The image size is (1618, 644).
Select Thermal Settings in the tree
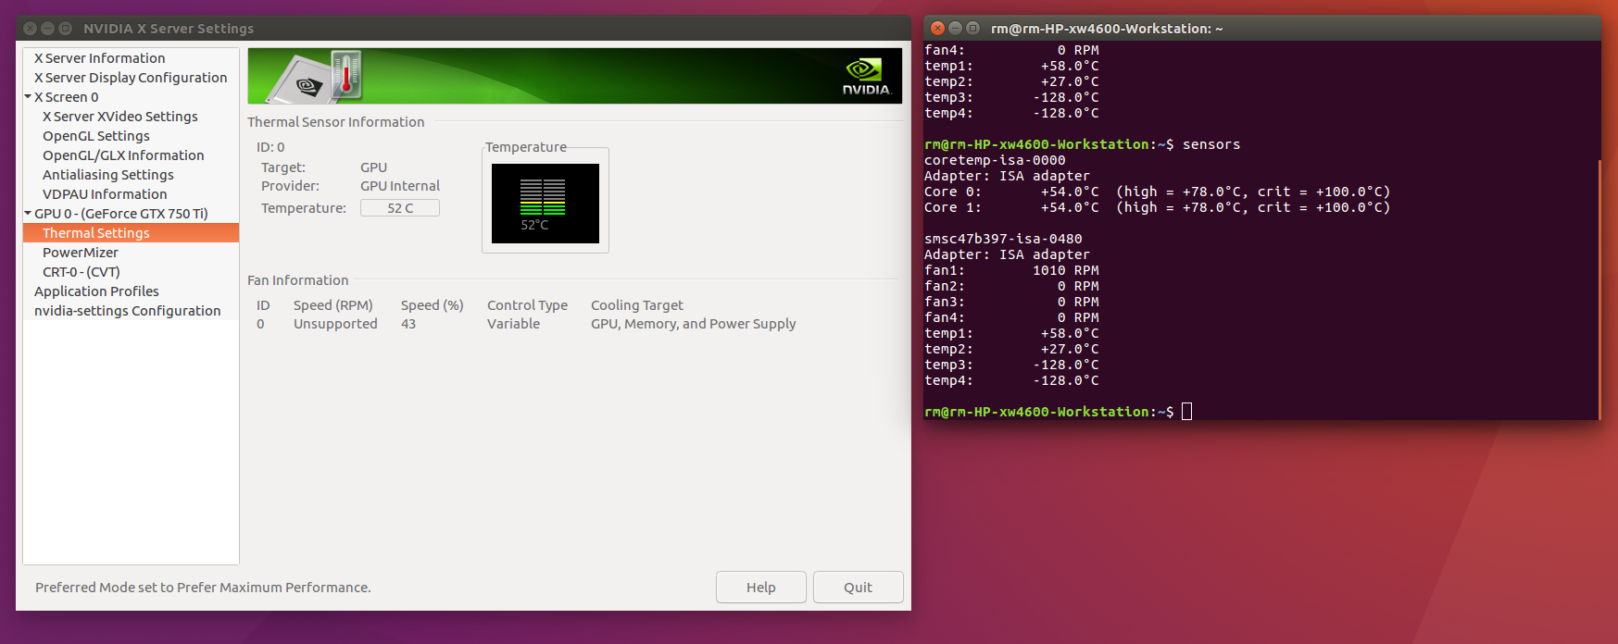pos(131,233)
